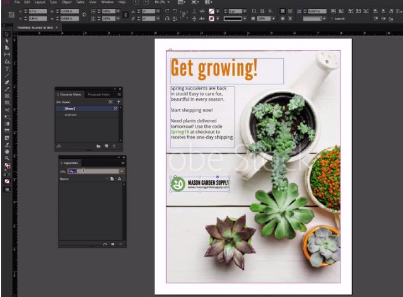Open Rotation Angle dropdown
The height and width of the screenshot is (297, 403).
coord(158,11)
